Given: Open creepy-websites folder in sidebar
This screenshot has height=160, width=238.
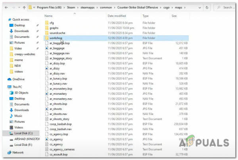Looking at the screenshot, I should tap(25, 54).
